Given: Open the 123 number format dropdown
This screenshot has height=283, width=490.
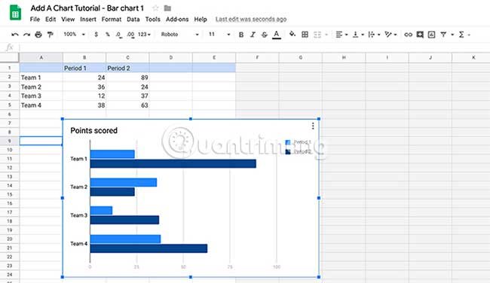Looking at the screenshot, I should tap(144, 35).
